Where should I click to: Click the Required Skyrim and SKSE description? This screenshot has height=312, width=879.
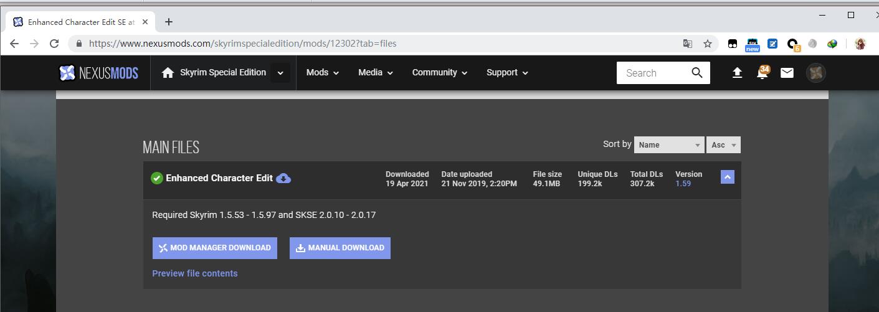(x=264, y=215)
